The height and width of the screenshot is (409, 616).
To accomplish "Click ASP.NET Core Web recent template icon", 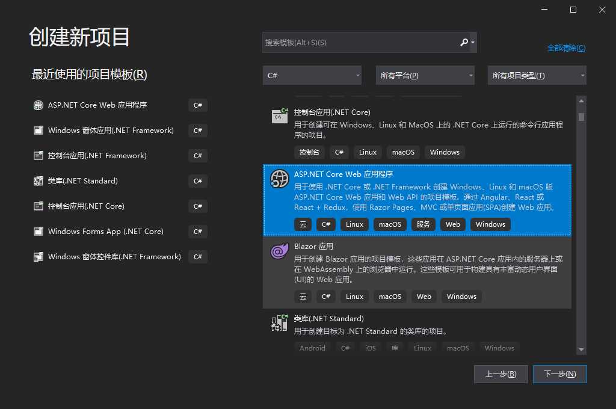I will [x=38, y=105].
